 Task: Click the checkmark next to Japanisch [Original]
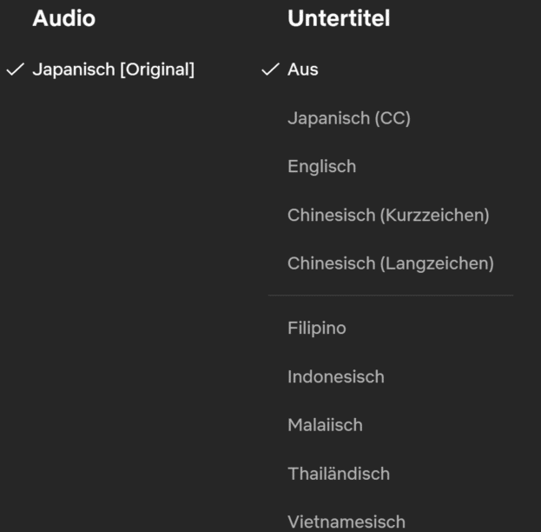[15, 70]
